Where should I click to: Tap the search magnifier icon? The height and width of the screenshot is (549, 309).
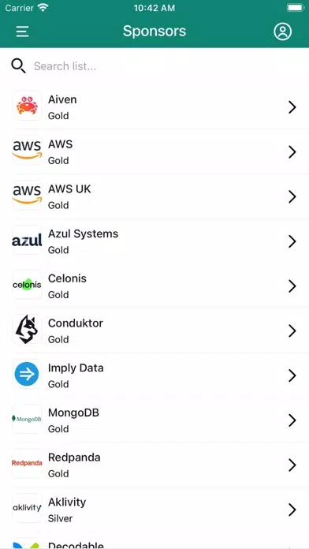[x=18, y=65]
